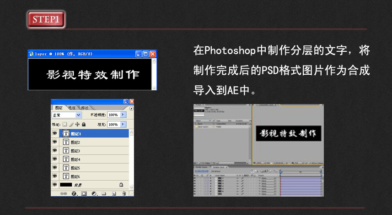Click the T thumbnail of 图层5
The width and height of the screenshot is (392, 215).
[x=66, y=168]
